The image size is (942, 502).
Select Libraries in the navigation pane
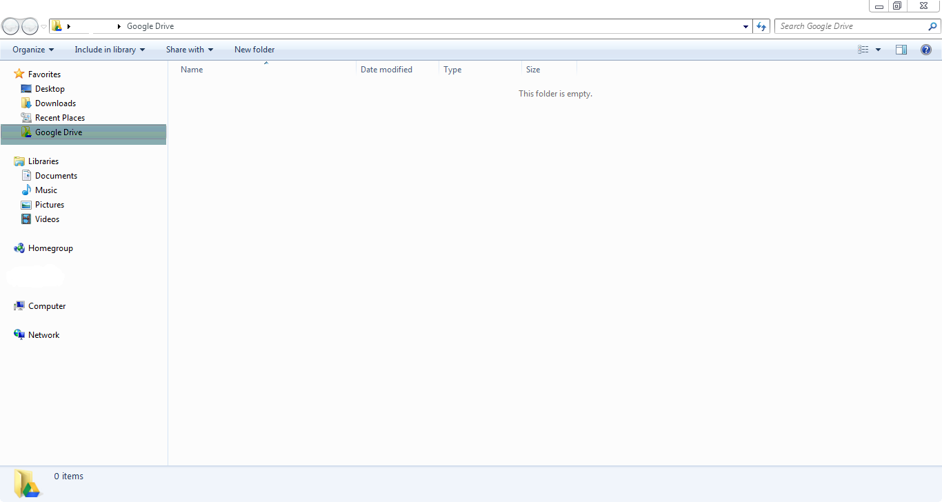pyautogui.click(x=43, y=161)
